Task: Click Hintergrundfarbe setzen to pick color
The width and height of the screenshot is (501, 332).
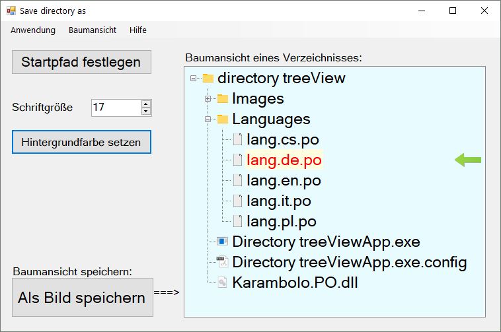Action: click(81, 143)
